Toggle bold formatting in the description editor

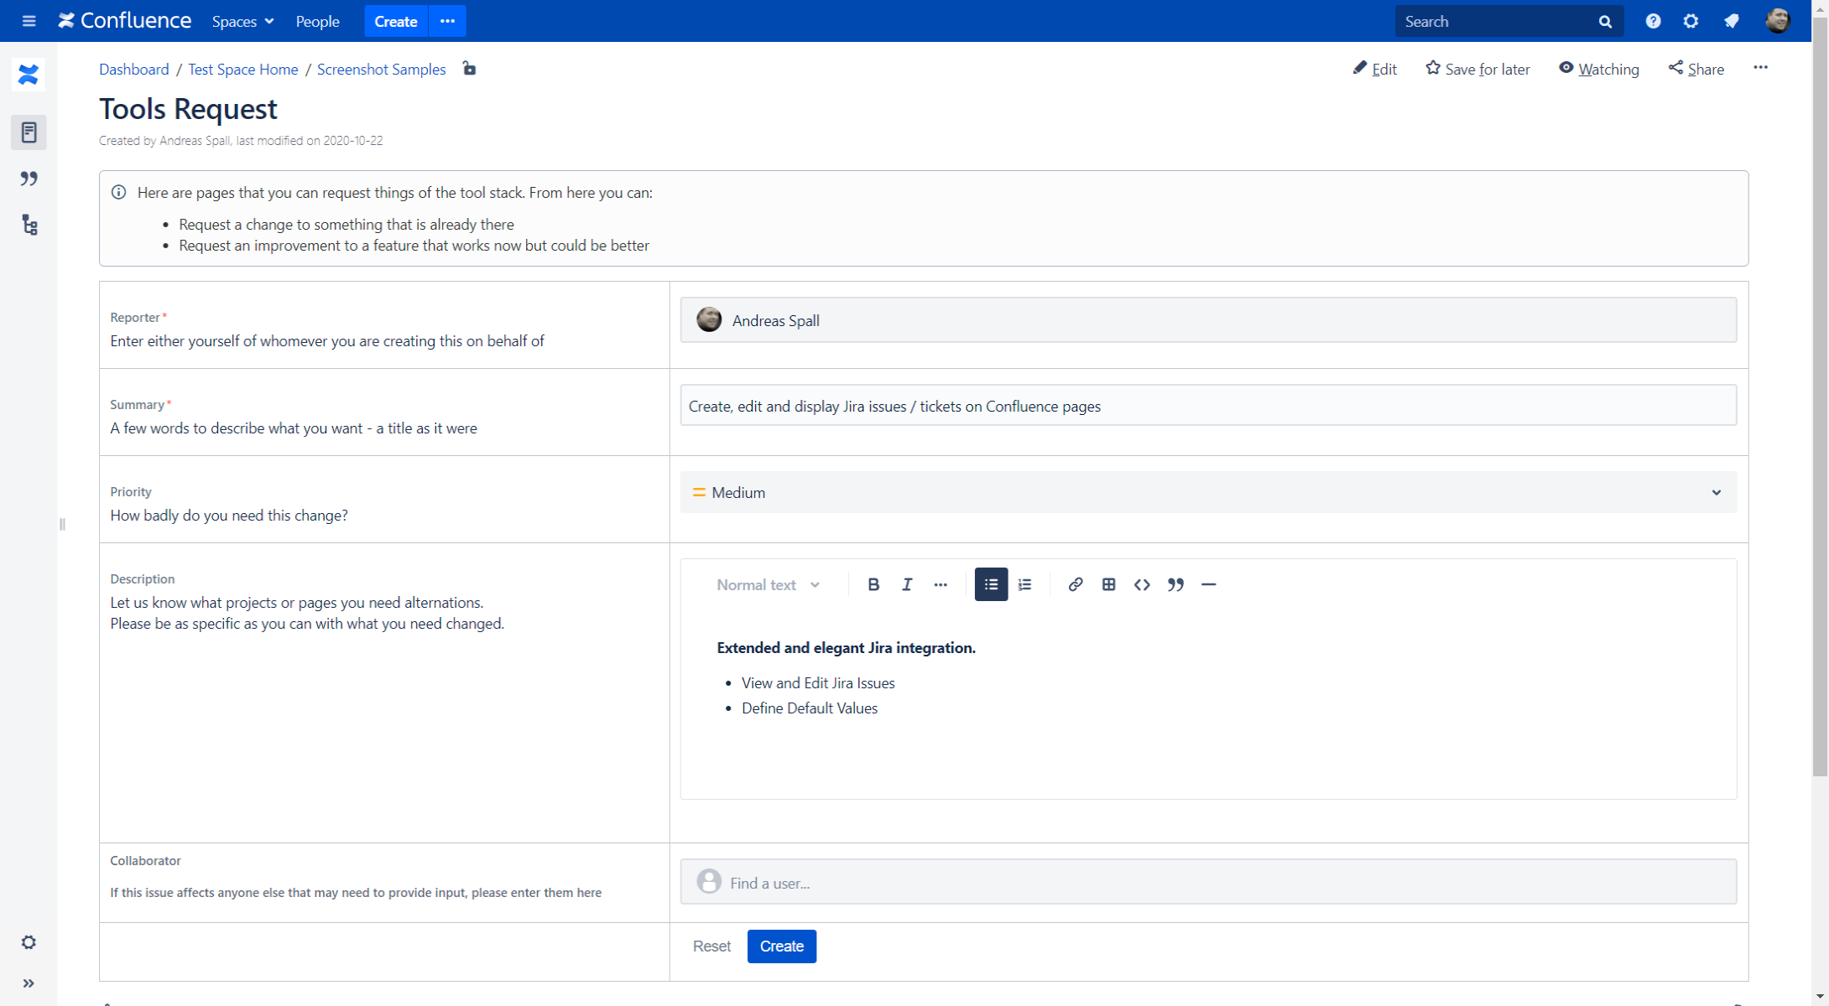[873, 585]
